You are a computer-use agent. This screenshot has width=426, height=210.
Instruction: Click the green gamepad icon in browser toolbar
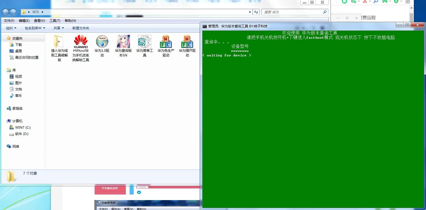(x=385, y=1)
